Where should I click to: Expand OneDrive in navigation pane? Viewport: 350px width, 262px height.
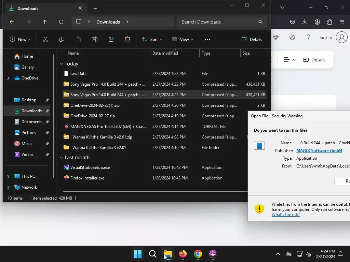coord(9,78)
